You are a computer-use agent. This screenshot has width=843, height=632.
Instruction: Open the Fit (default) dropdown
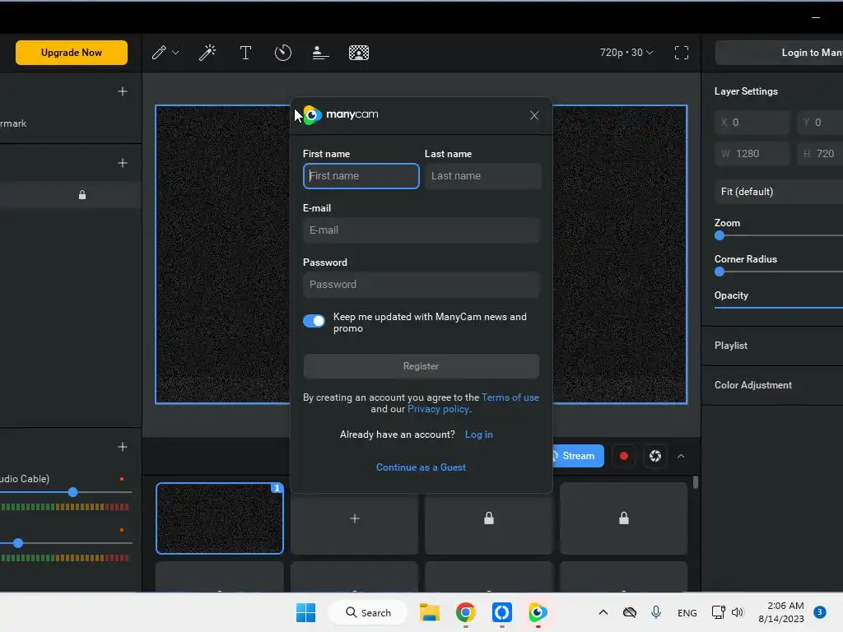tap(779, 192)
